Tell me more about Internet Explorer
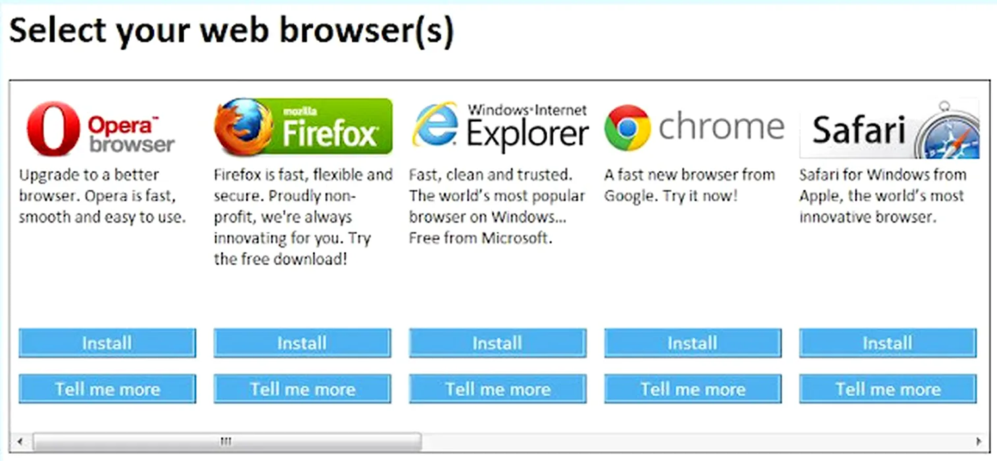The image size is (997, 461). pos(497,389)
